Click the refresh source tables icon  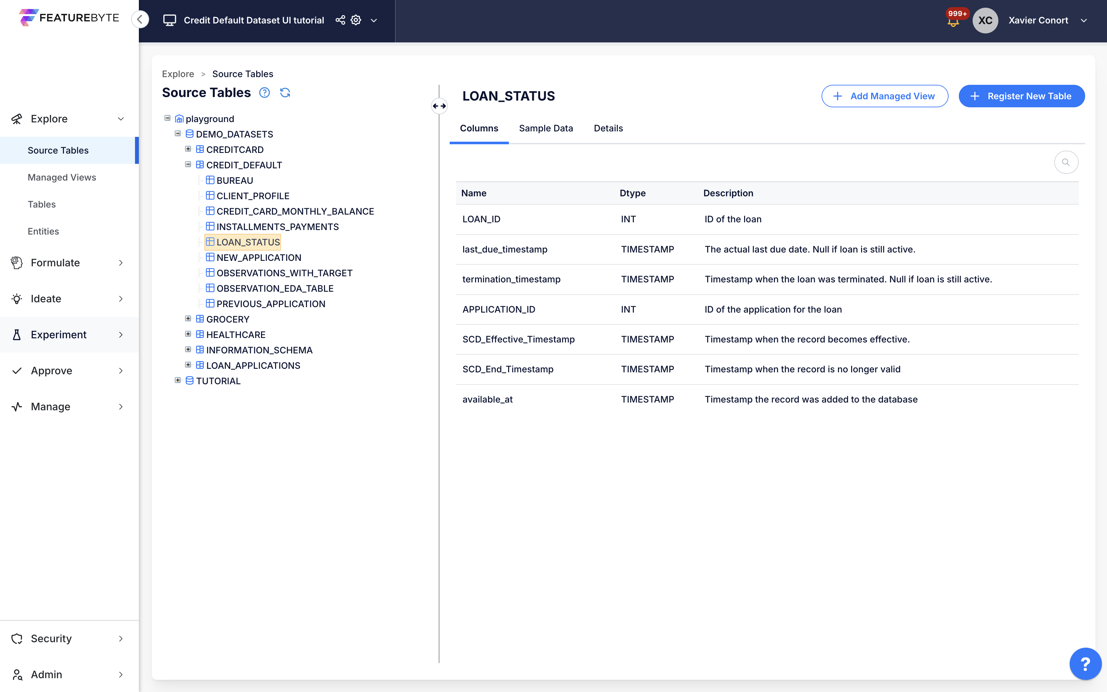pos(285,93)
